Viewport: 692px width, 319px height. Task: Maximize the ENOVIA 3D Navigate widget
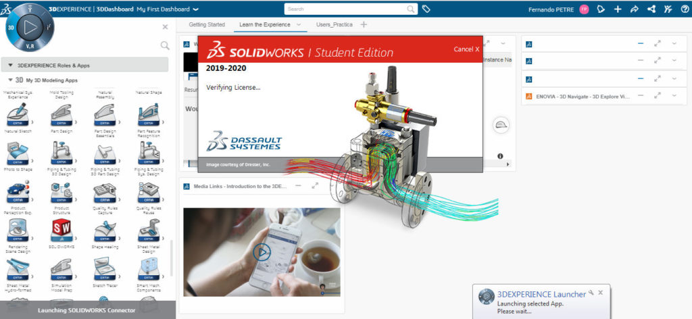coord(658,95)
